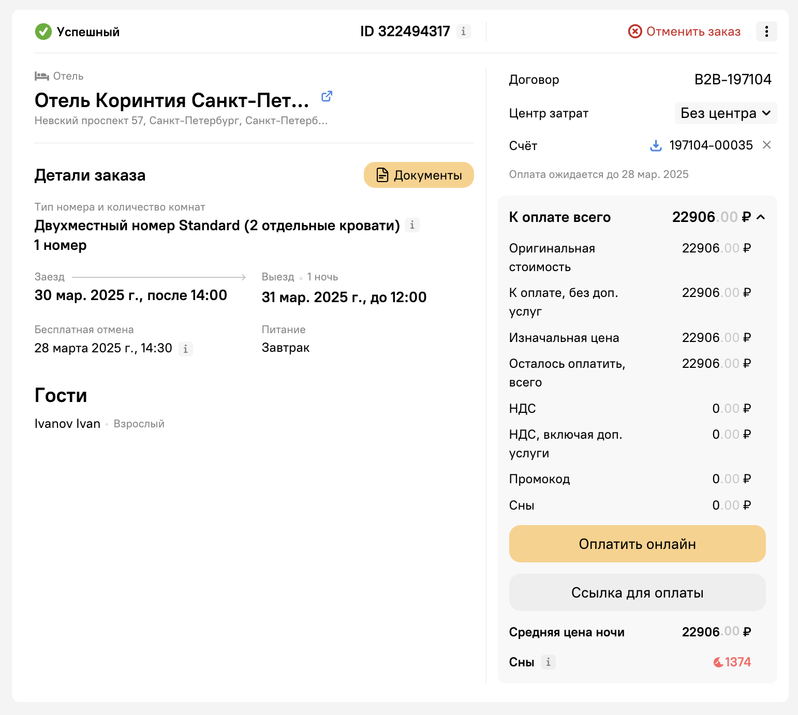The height and width of the screenshot is (715, 798).
Task: Click the Взрослый guest type label
Action: (139, 424)
